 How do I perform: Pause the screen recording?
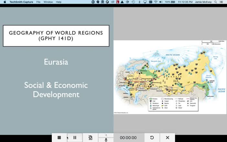(75, 137)
